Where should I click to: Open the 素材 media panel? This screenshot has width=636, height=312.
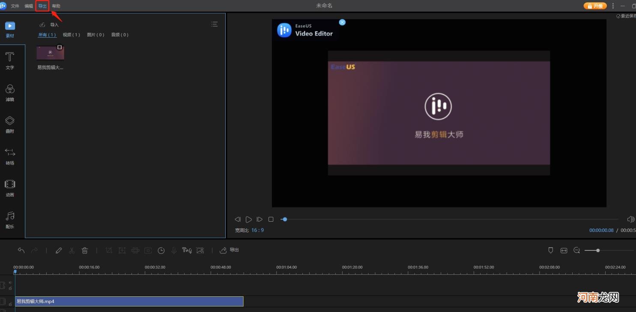[10, 30]
